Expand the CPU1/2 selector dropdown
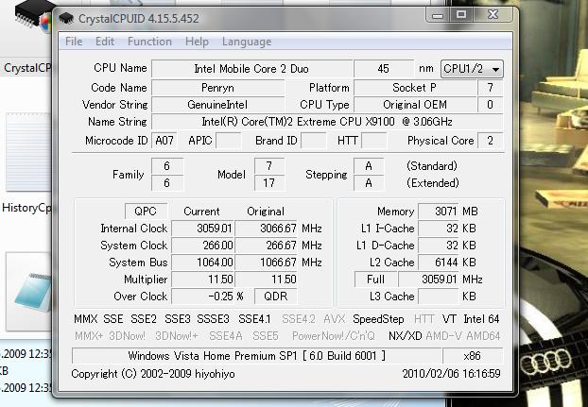The height and width of the screenshot is (407, 588). tap(472, 69)
